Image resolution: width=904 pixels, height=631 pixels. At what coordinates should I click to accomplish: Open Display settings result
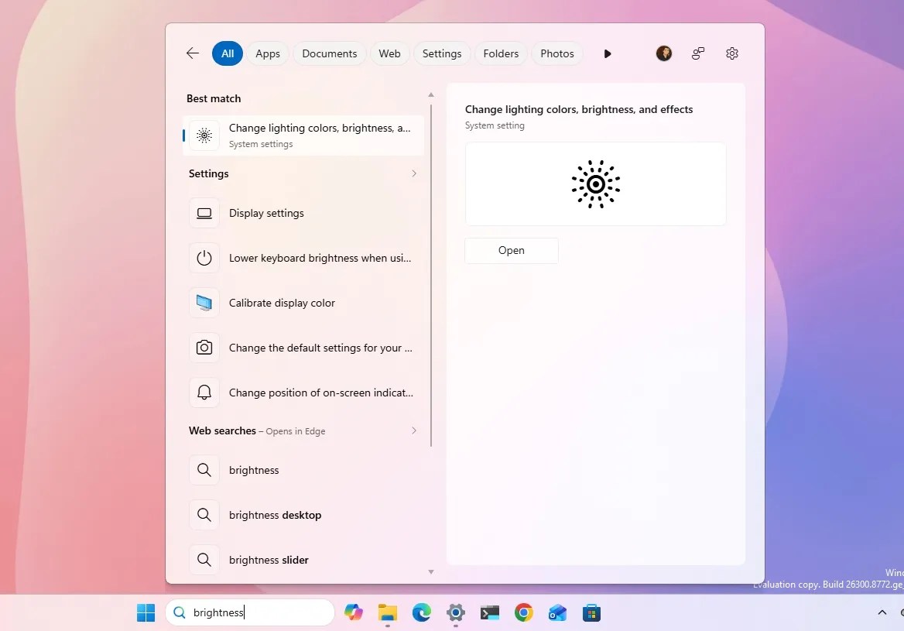click(x=303, y=214)
